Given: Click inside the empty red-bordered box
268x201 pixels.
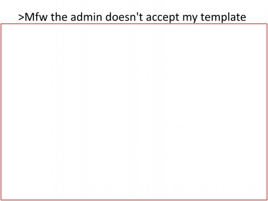Looking at the screenshot, I should (x=134, y=112).
